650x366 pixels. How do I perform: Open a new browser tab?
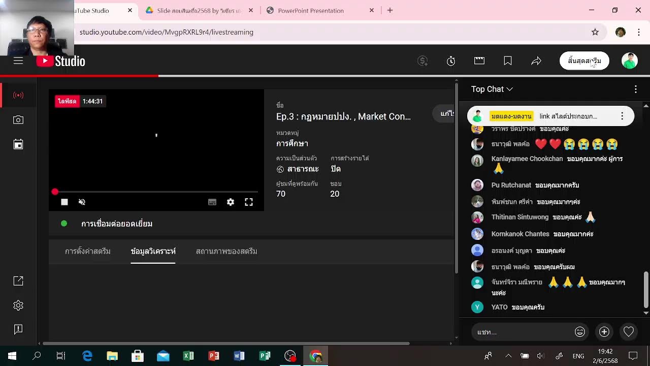tap(390, 10)
